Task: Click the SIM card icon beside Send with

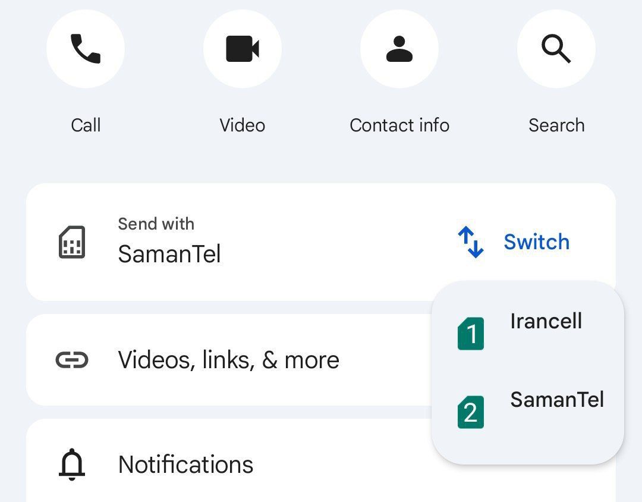Action: point(72,242)
